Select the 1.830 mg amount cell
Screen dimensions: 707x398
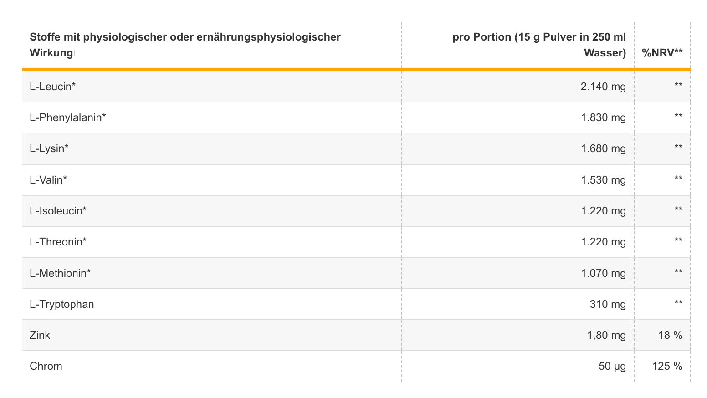pos(603,117)
